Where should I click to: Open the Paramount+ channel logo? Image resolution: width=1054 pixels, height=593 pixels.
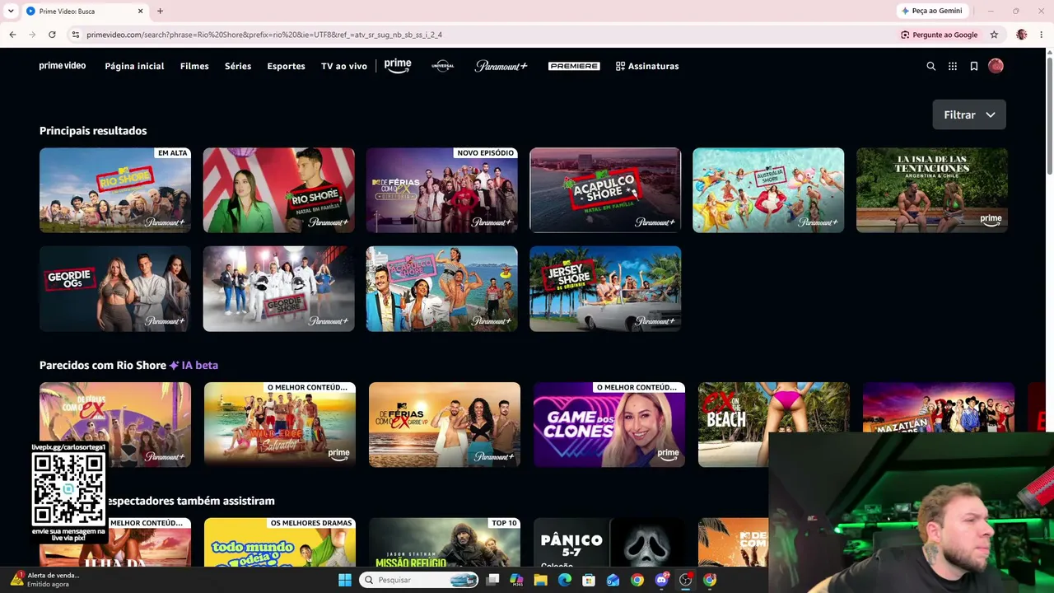(x=501, y=66)
